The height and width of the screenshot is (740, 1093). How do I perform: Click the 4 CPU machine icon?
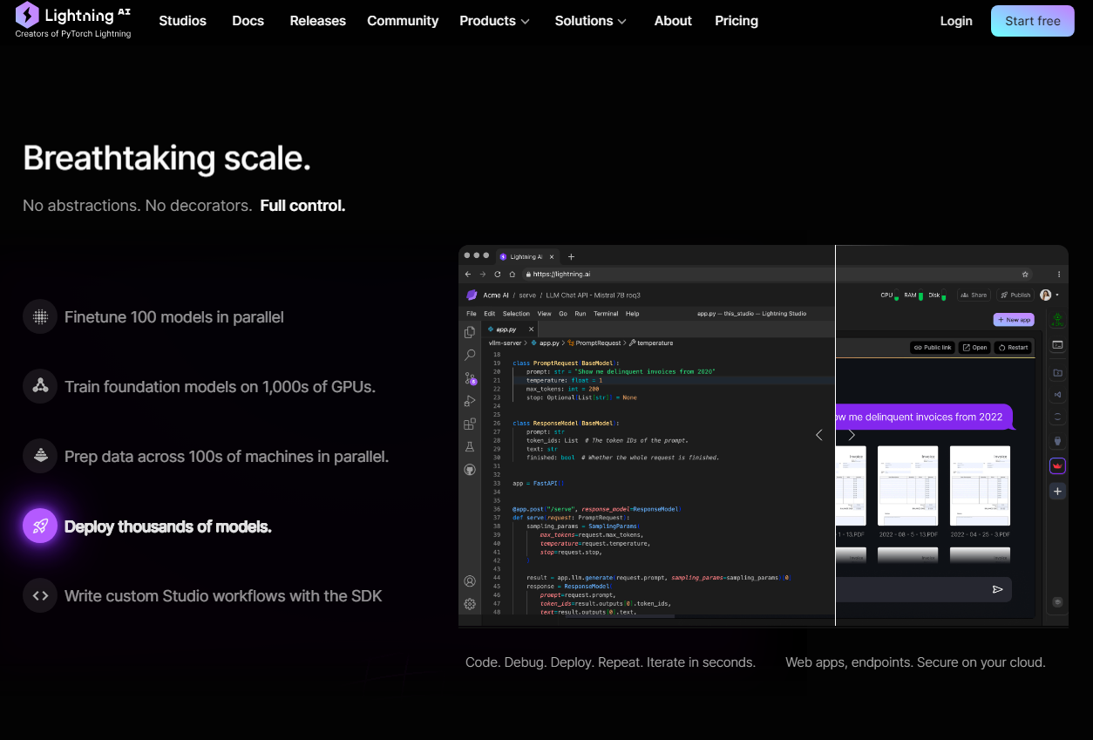[x=1057, y=320]
